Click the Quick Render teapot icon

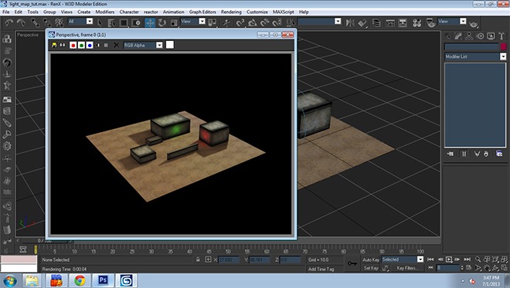click(x=474, y=23)
